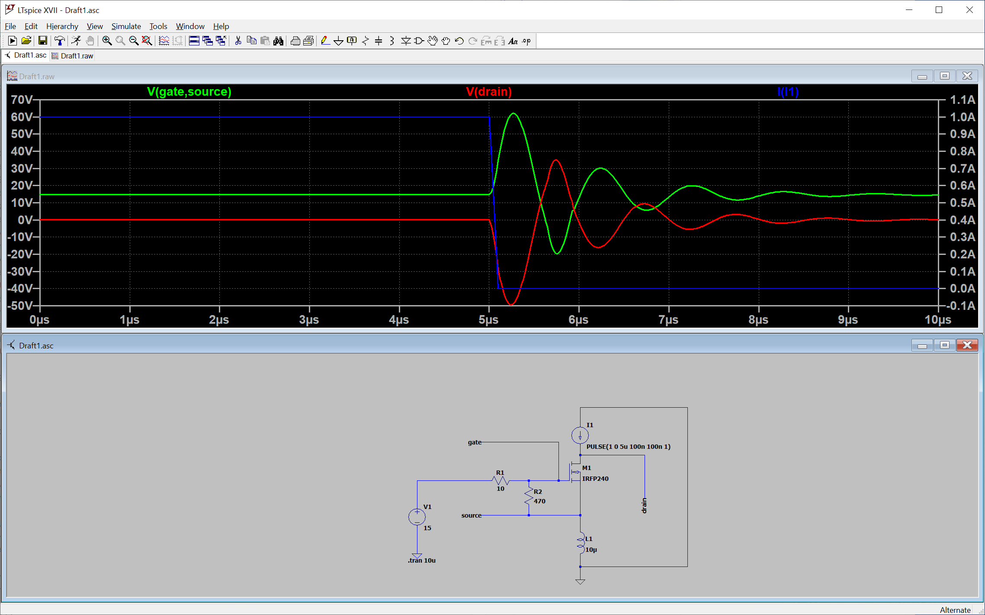Click the Pick Visible Traces icon
The width and height of the screenshot is (985, 615).
point(164,41)
